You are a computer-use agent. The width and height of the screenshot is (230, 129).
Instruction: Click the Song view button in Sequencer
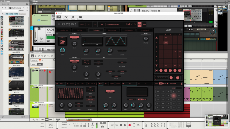(40, 64)
